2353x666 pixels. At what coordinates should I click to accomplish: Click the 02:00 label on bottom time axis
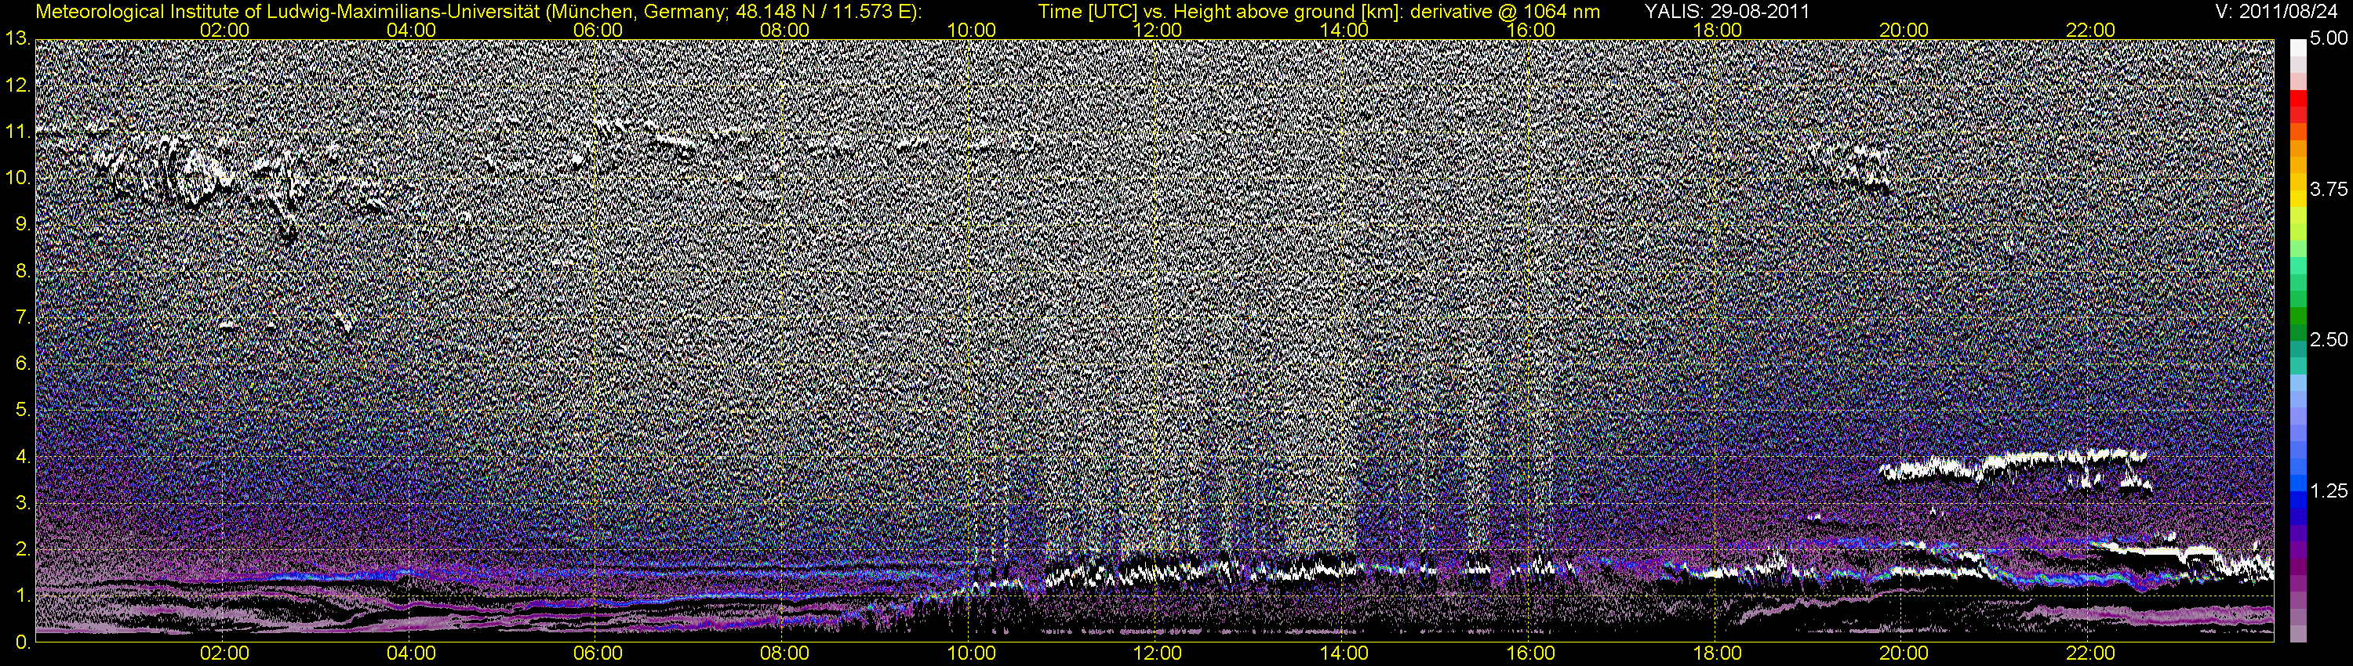(224, 653)
